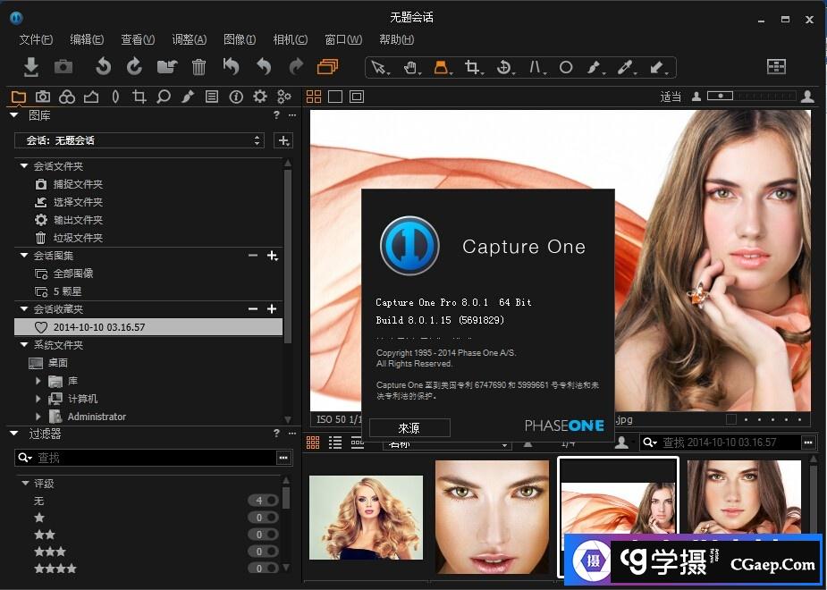This screenshot has width=827, height=590.
Task: Toggle the unrated filter showing 4
Action: tap(265, 501)
